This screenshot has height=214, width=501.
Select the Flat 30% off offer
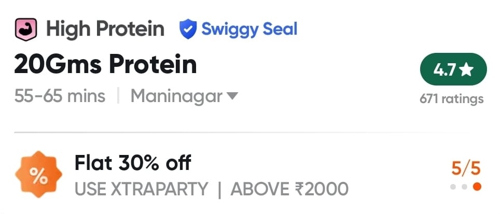point(133,163)
